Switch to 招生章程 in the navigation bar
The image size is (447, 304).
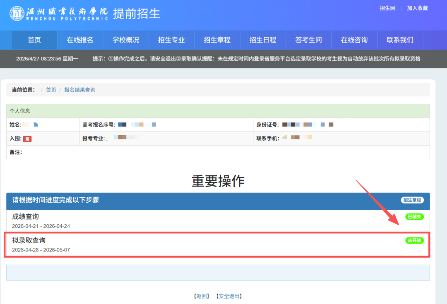pos(217,40)
